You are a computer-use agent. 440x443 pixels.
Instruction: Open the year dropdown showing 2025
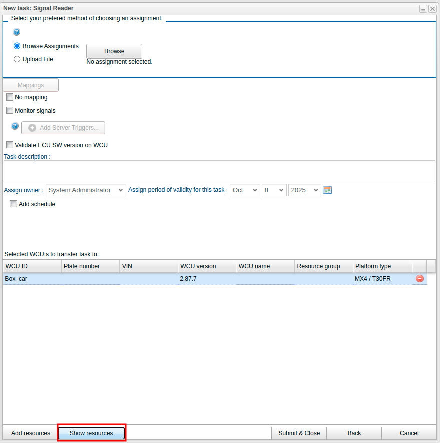(304, 190)
